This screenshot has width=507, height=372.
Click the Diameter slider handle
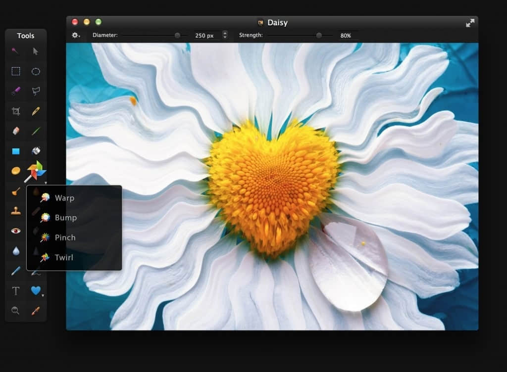click(178, 35)
